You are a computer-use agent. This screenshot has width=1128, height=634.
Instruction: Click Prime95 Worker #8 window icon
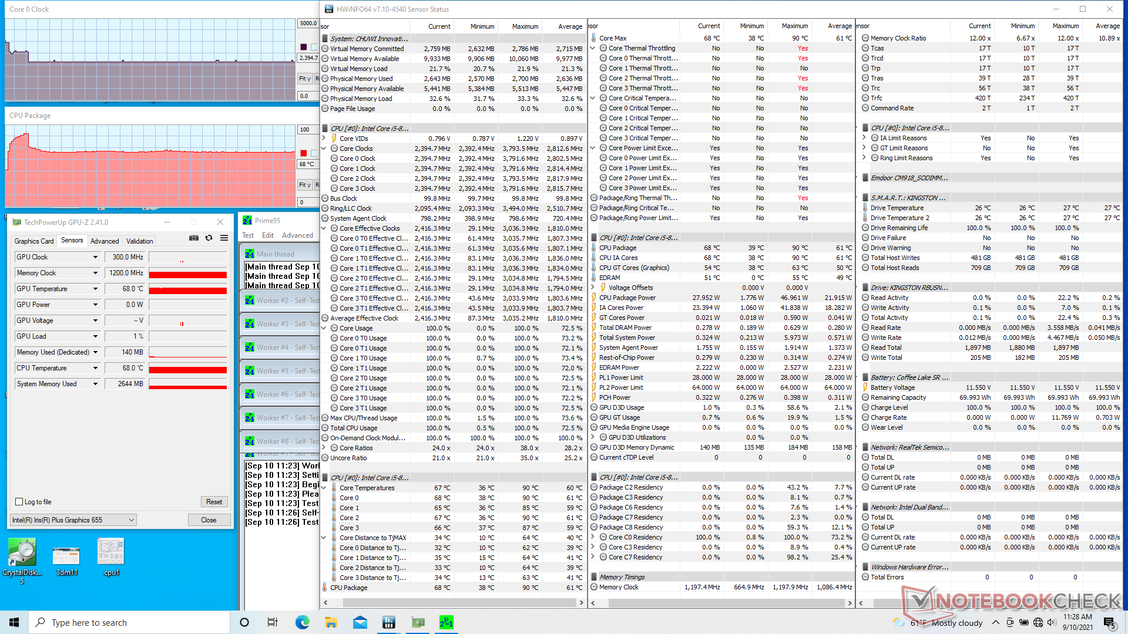point(250,441)
